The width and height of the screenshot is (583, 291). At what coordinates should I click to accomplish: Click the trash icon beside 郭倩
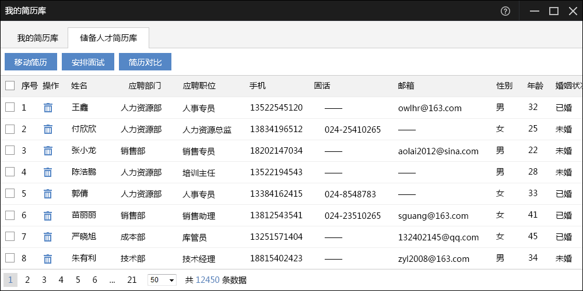(48, 194)
